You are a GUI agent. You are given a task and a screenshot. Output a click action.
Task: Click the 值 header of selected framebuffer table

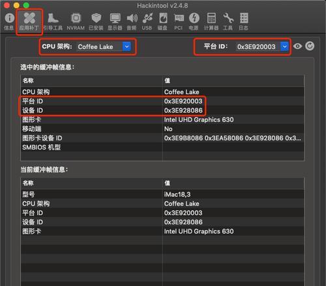pyautogui.click(x=233, y=81)
